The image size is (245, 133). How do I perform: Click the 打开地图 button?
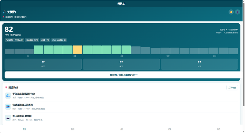232,88
